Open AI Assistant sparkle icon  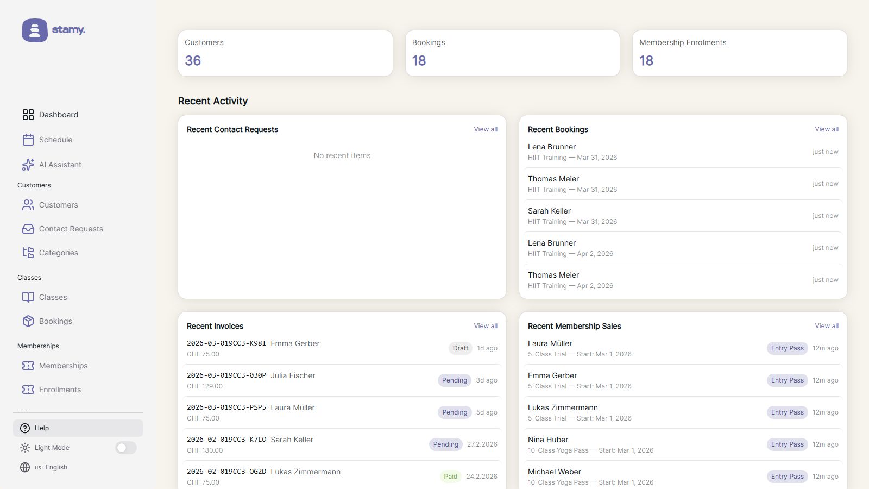28,165
